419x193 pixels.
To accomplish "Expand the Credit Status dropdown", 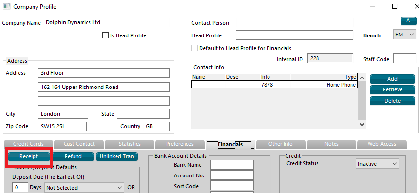I will (x=377, y=164).
